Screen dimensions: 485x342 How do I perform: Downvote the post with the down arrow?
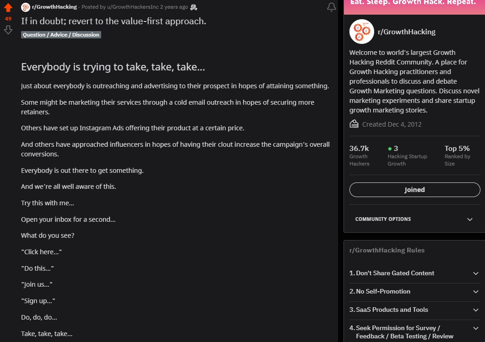coord(8,30)
